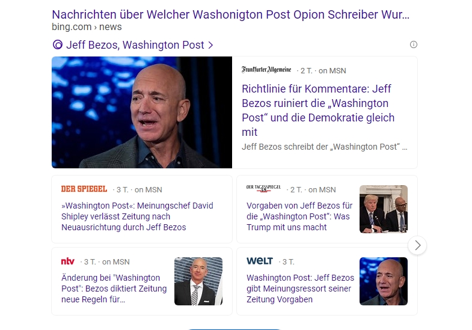This screenshot has width=472, height=330.
Task: Click the ntv article Bezos thumbnail
Action: [x=198, y=281]
